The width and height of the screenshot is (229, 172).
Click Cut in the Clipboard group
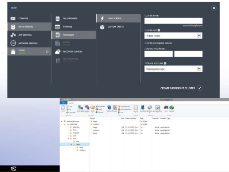point(69,109)
